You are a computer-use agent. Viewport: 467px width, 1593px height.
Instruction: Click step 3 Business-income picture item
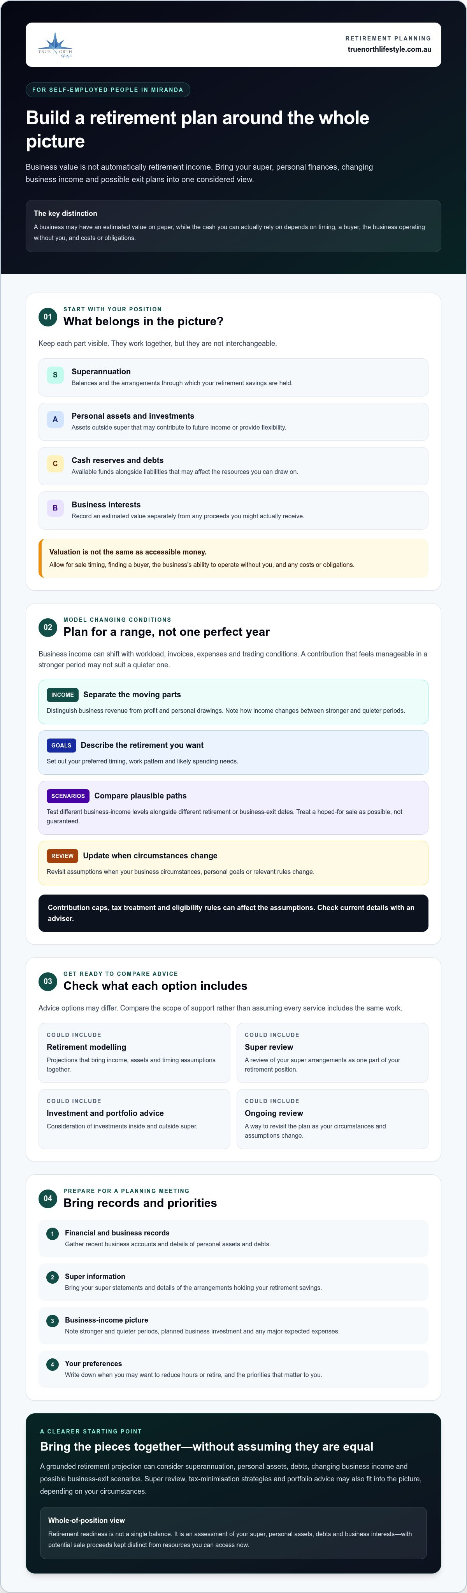pyautogui.click(x=233, y=1326)
